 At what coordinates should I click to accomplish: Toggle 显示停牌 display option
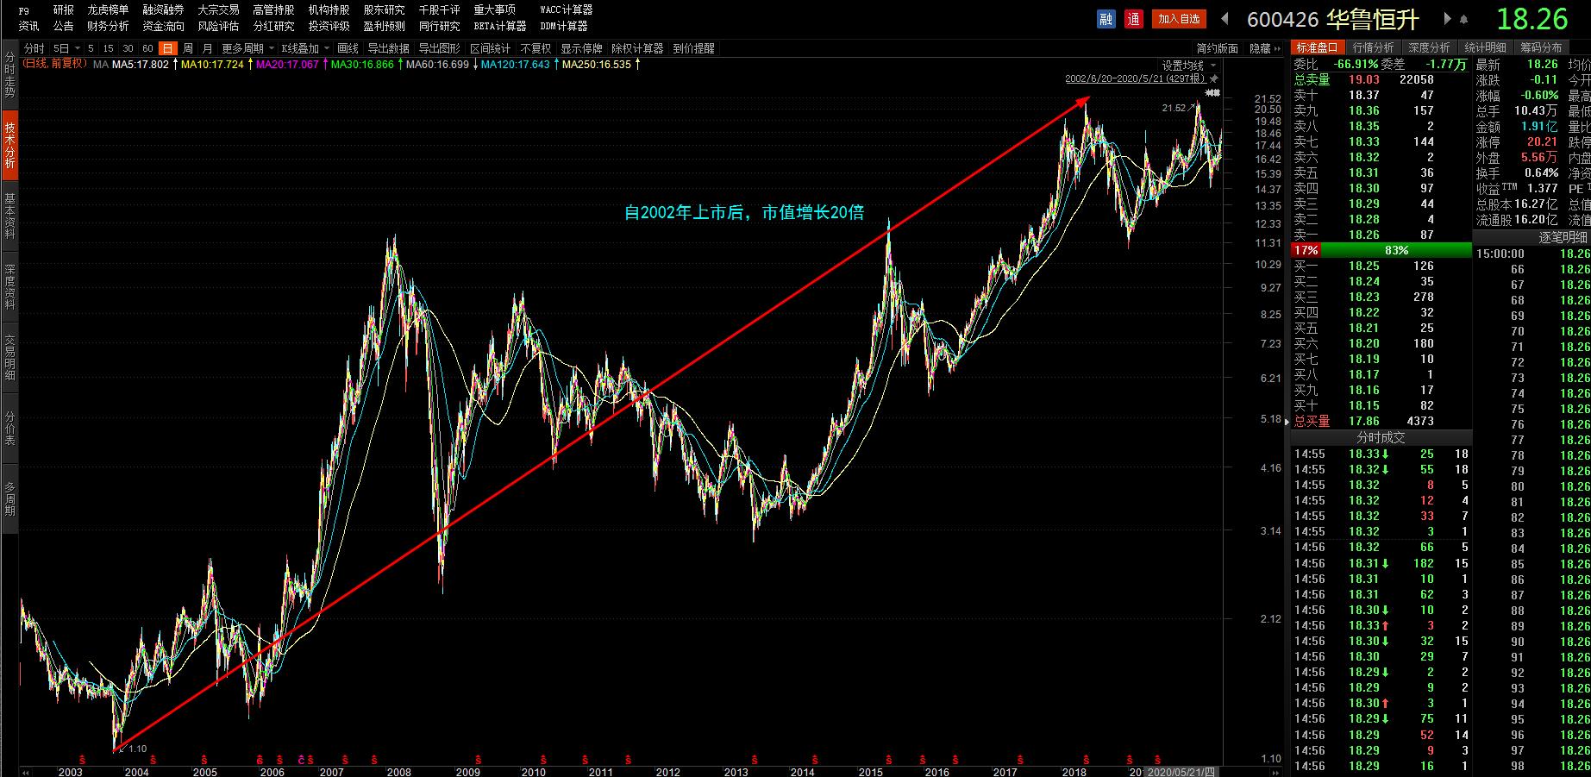(x=581, y=48)
